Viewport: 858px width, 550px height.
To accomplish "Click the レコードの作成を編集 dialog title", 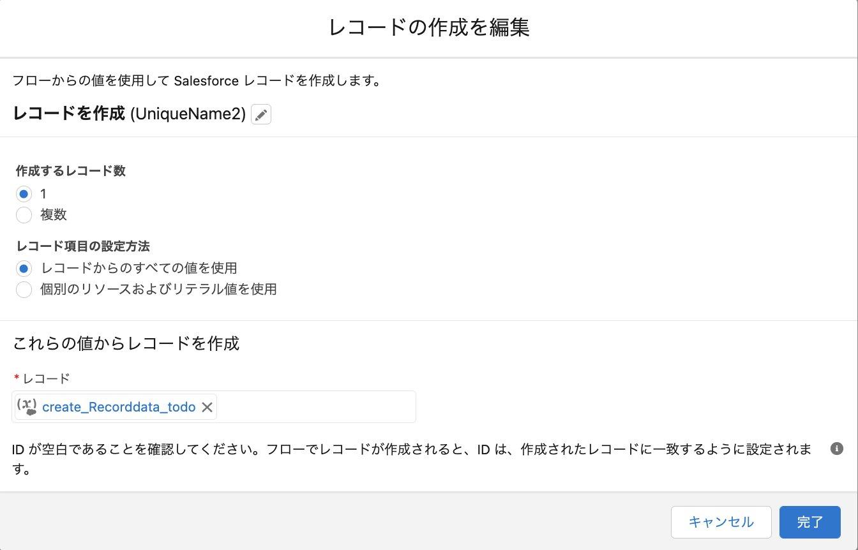I will pyautogui.click(x=429, y=28).
